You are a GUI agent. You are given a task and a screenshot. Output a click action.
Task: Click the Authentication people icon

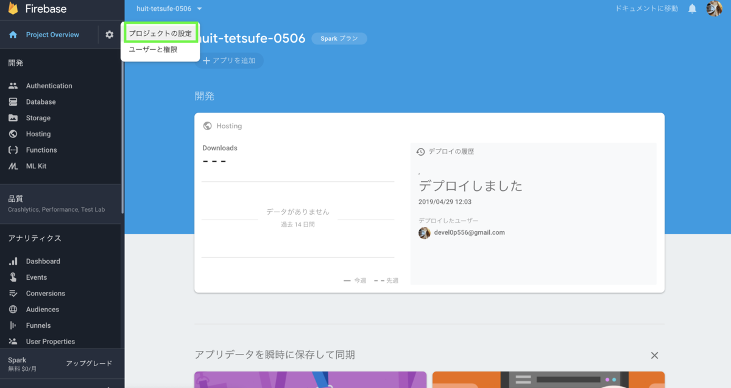pyautogui.click(x=13, y=86)
